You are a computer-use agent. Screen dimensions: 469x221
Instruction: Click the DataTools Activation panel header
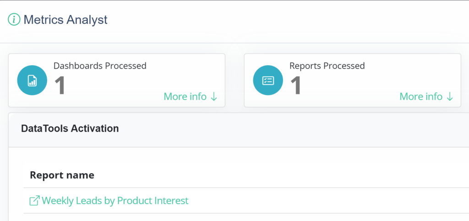pos(239,129)
